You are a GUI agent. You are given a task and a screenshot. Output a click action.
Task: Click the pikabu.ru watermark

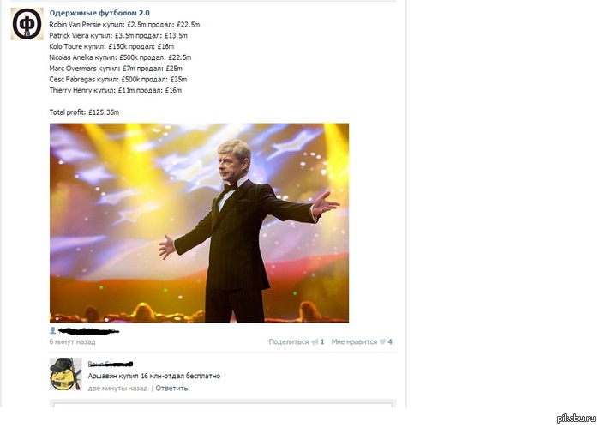point(576,419)
